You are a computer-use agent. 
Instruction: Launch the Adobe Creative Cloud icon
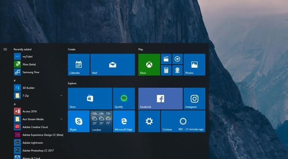click(x=17, y=127)
